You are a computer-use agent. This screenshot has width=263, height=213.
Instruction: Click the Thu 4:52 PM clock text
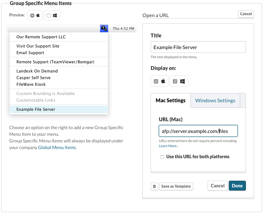point(123,28)
